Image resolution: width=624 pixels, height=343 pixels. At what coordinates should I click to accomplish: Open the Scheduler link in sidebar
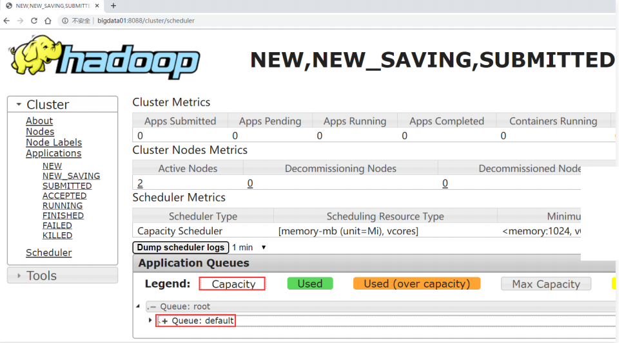tap(48, 252)
